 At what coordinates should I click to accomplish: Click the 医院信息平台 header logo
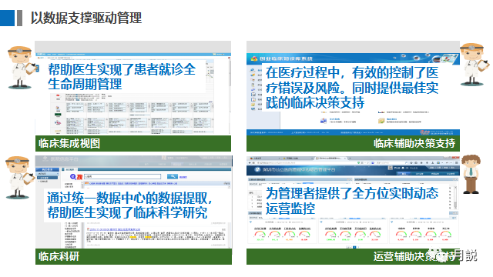click(60, 159)
